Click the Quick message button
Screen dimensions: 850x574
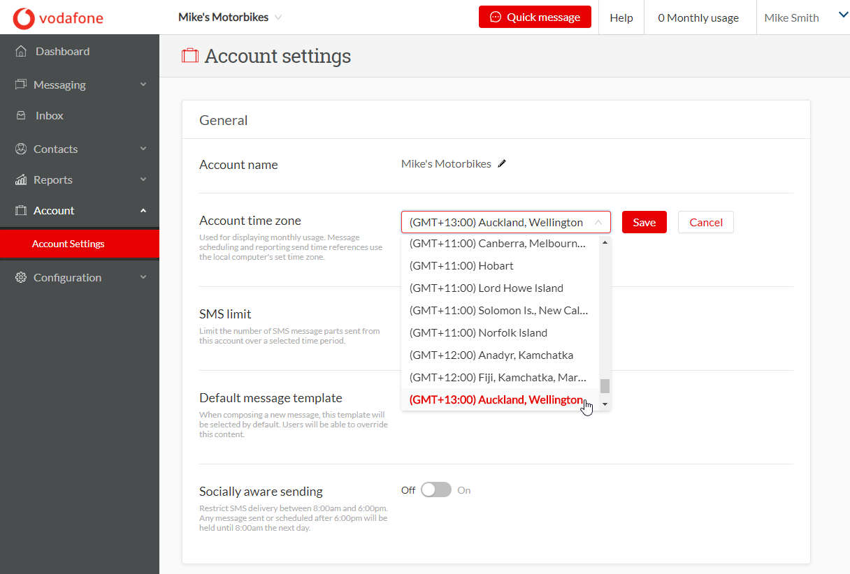coord(535,17)
